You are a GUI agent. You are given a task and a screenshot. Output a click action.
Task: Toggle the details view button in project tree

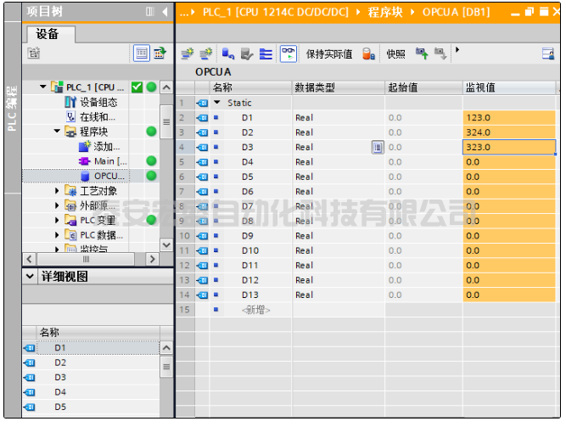click(x=143, y=53)
